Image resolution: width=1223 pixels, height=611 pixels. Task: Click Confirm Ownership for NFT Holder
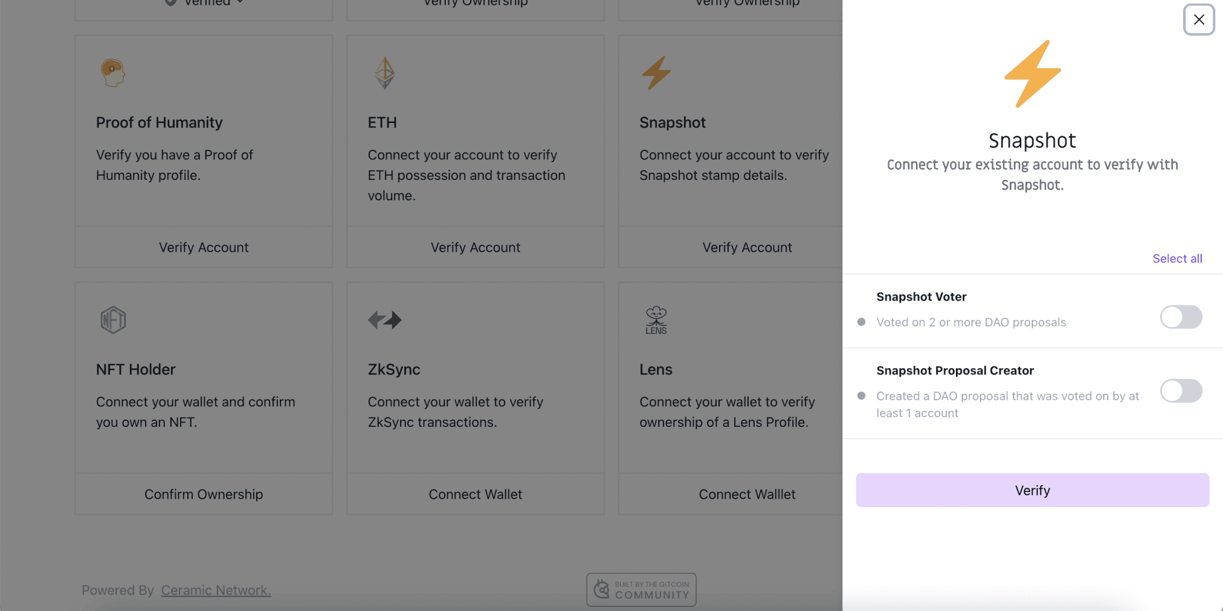204,494
